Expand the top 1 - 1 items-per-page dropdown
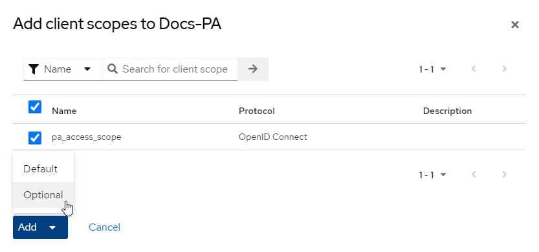 point(432,69)
